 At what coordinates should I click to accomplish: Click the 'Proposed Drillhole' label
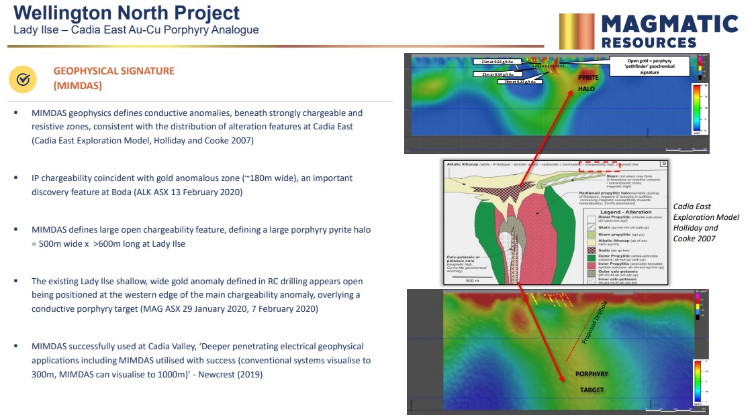(x=595, y=322)
